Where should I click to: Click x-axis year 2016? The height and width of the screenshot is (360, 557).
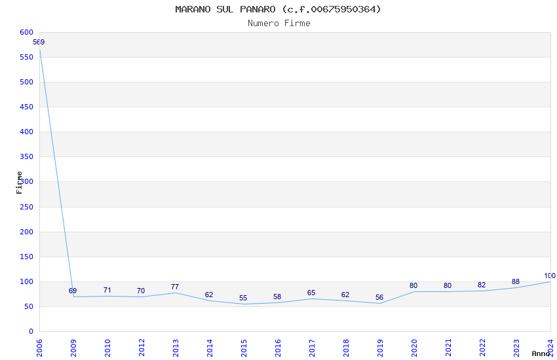pyautogui.click(x=278, y=348)
